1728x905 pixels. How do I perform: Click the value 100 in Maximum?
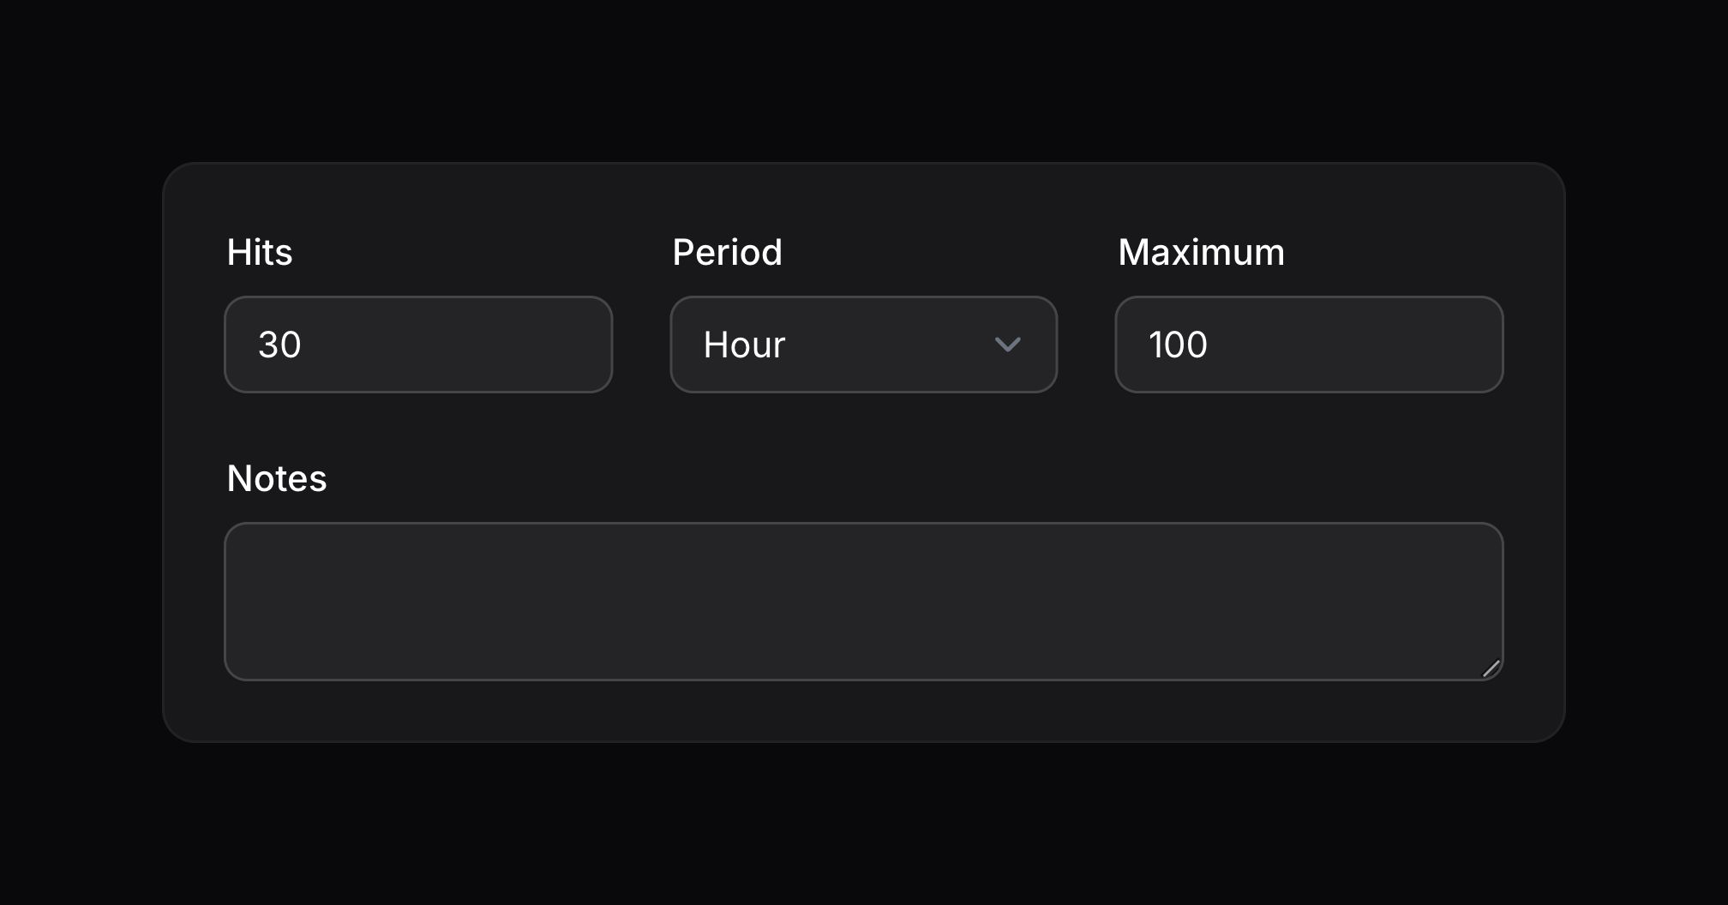click(x=1178, y=345)
